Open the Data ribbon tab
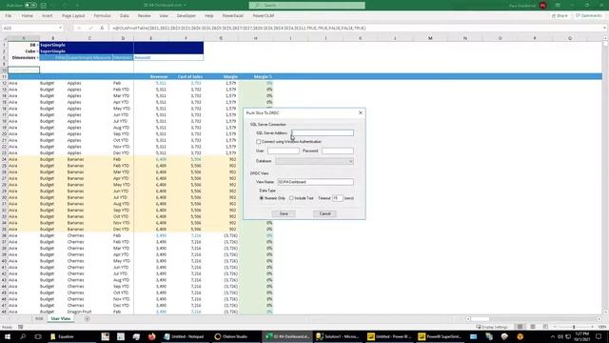609x343 pixels. pyautogui.click(x=125, y=16)
